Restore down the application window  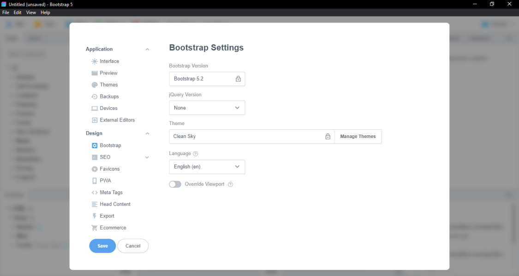tap(492, 4)
